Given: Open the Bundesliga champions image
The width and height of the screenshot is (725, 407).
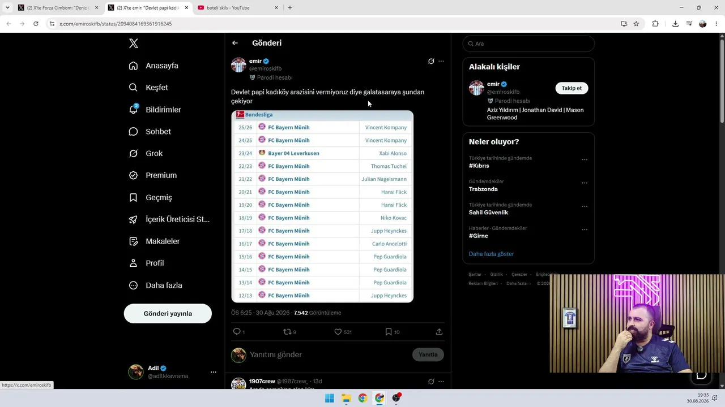Looking at the screenshot, I should coord(322,206).
